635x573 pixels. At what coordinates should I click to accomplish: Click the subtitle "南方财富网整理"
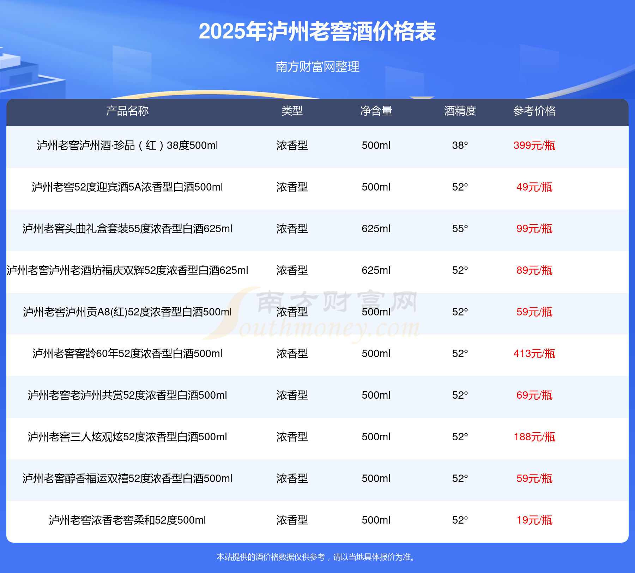317,67
